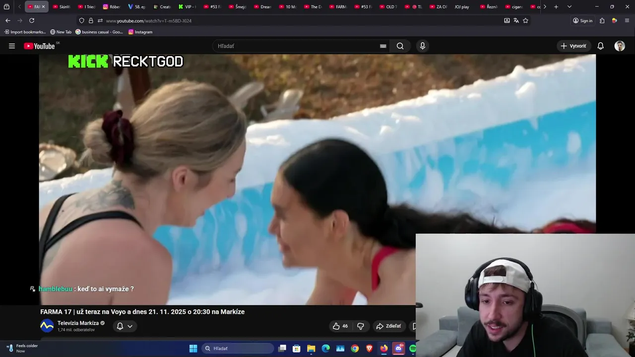Click the Sign in account button

point(583,20)
